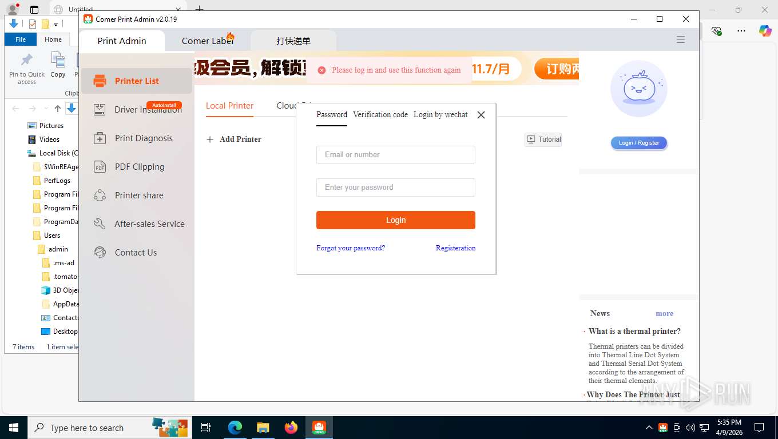
Task: Select the Local Printer tab
Action: [229, 106]
